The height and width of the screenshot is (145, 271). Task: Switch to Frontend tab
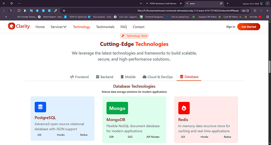79,77
